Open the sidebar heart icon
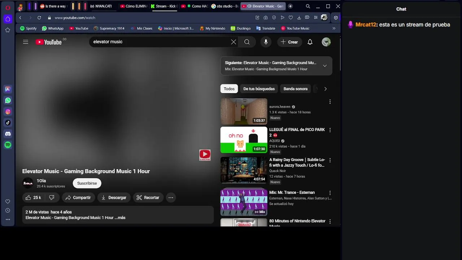 point(8,201)
